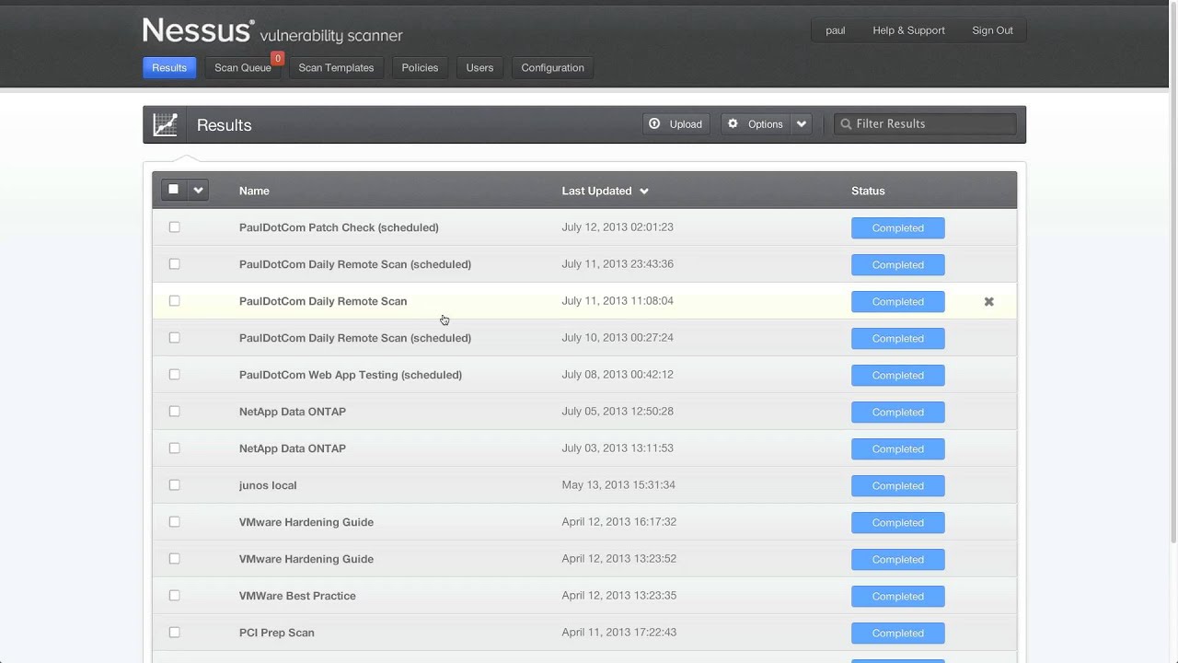Expand the Options dropdown arrow
Viewport: 1178px width, 663px height.
[802, 123]
